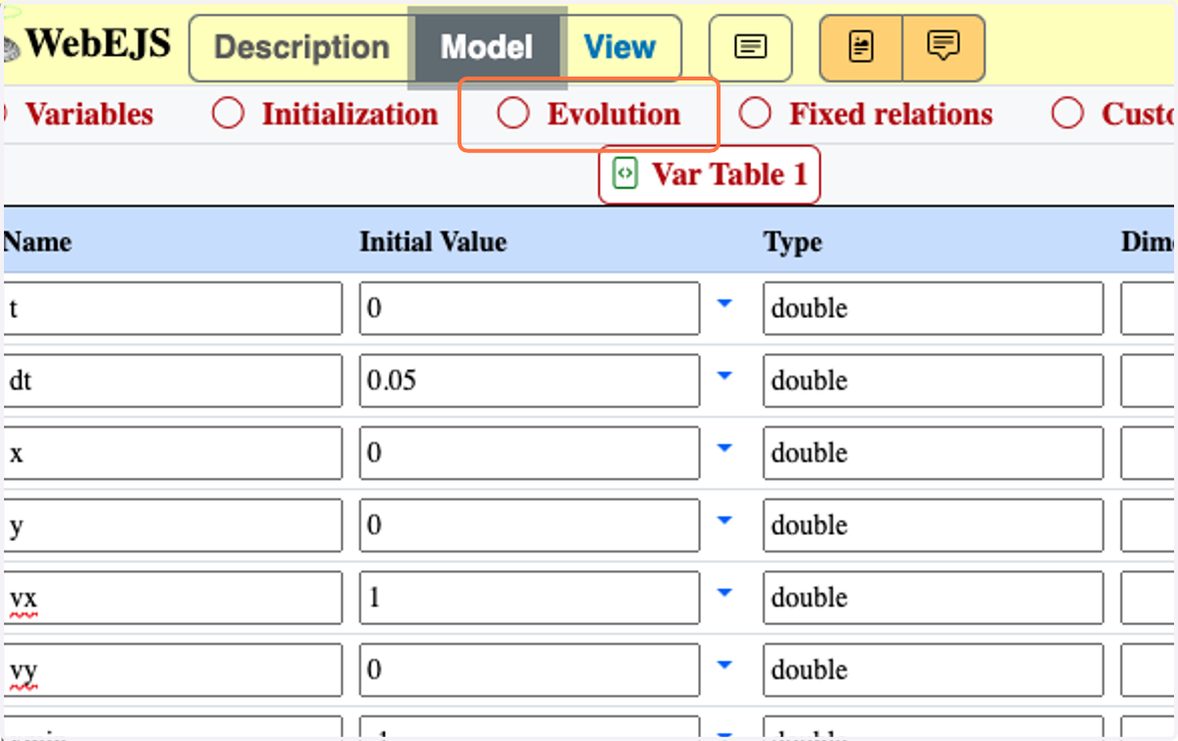Open the value dropdown arrow for vx
This screenshot has height=741, width=1178.
click(x=724, y=593)
